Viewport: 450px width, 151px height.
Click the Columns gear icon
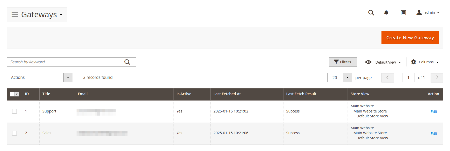(x=414, y=62)
